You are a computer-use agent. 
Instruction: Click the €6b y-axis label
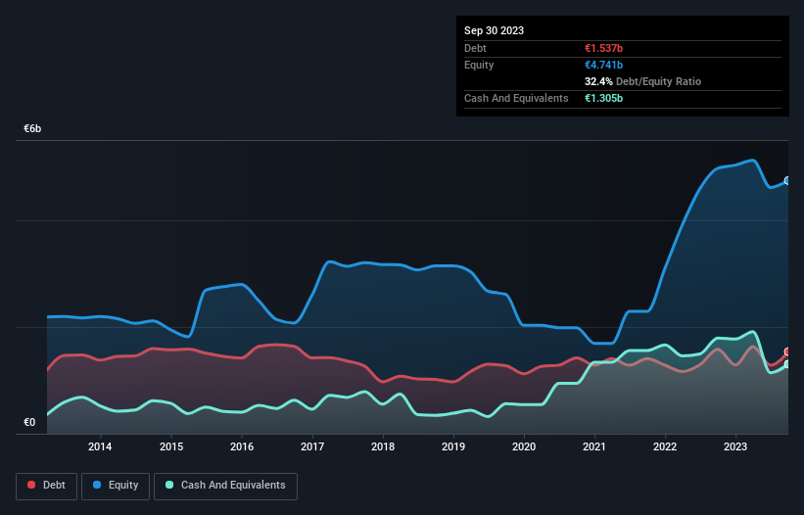click(x=32, y=128)
